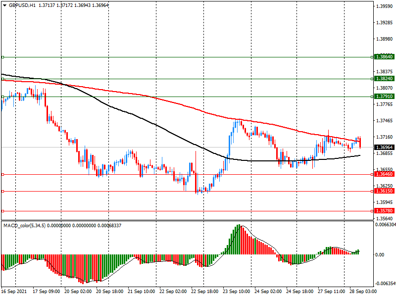Image resolution: width=396 pixels, height=297 pixels.
Task: Click left handle of the 1.36460 line
Action: coord(3,175)
